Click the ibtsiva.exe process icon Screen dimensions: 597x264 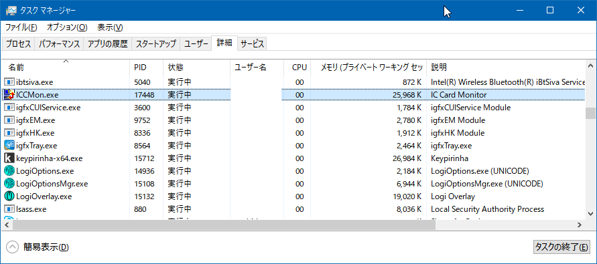(x=9, y=82)
